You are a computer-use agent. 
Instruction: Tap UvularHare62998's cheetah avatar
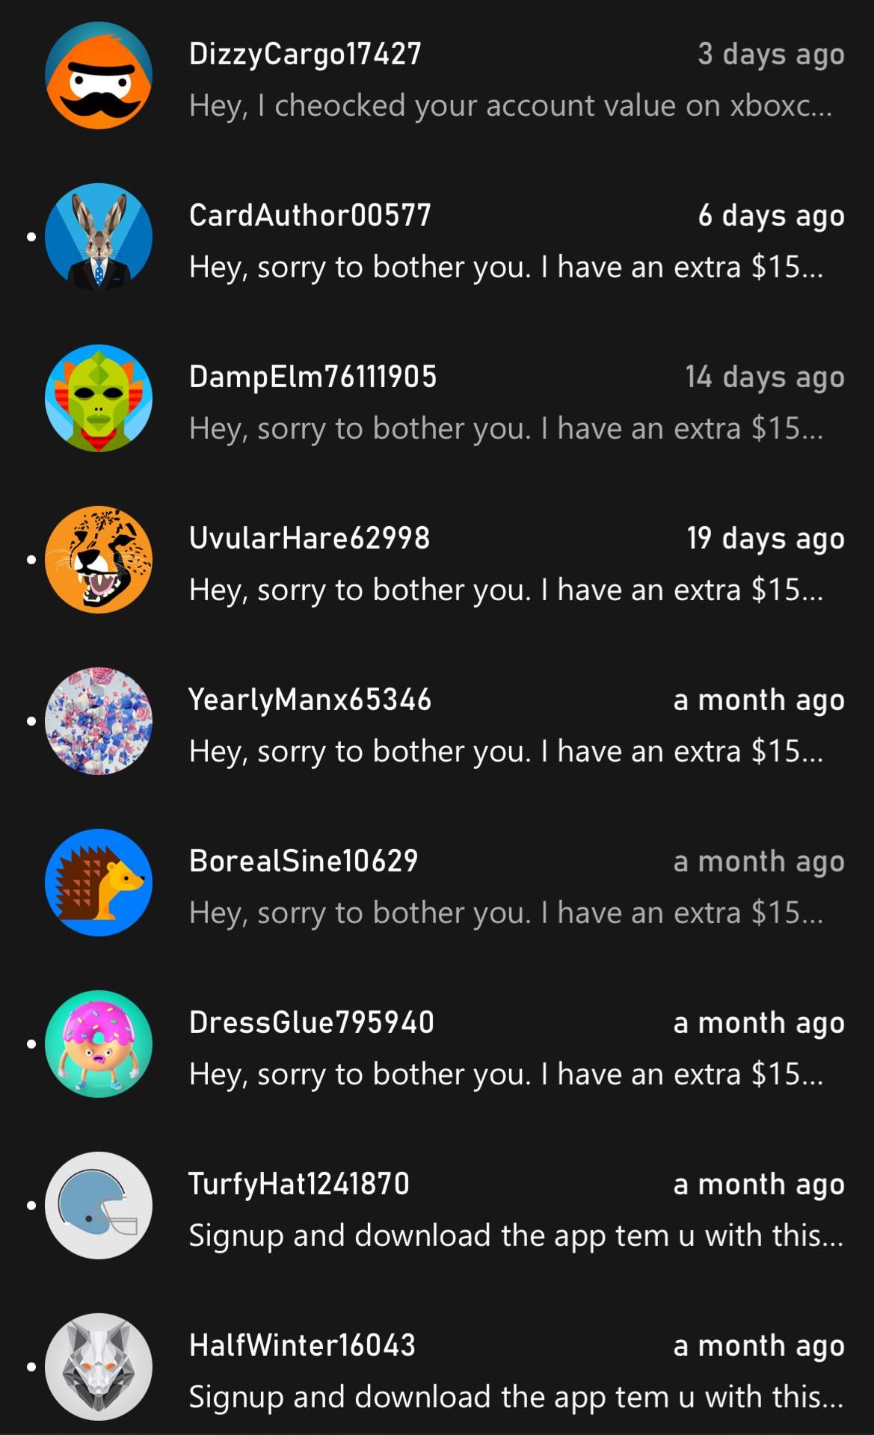(x=99, y=560)
